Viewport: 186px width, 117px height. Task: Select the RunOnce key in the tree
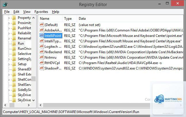point(24,49)
